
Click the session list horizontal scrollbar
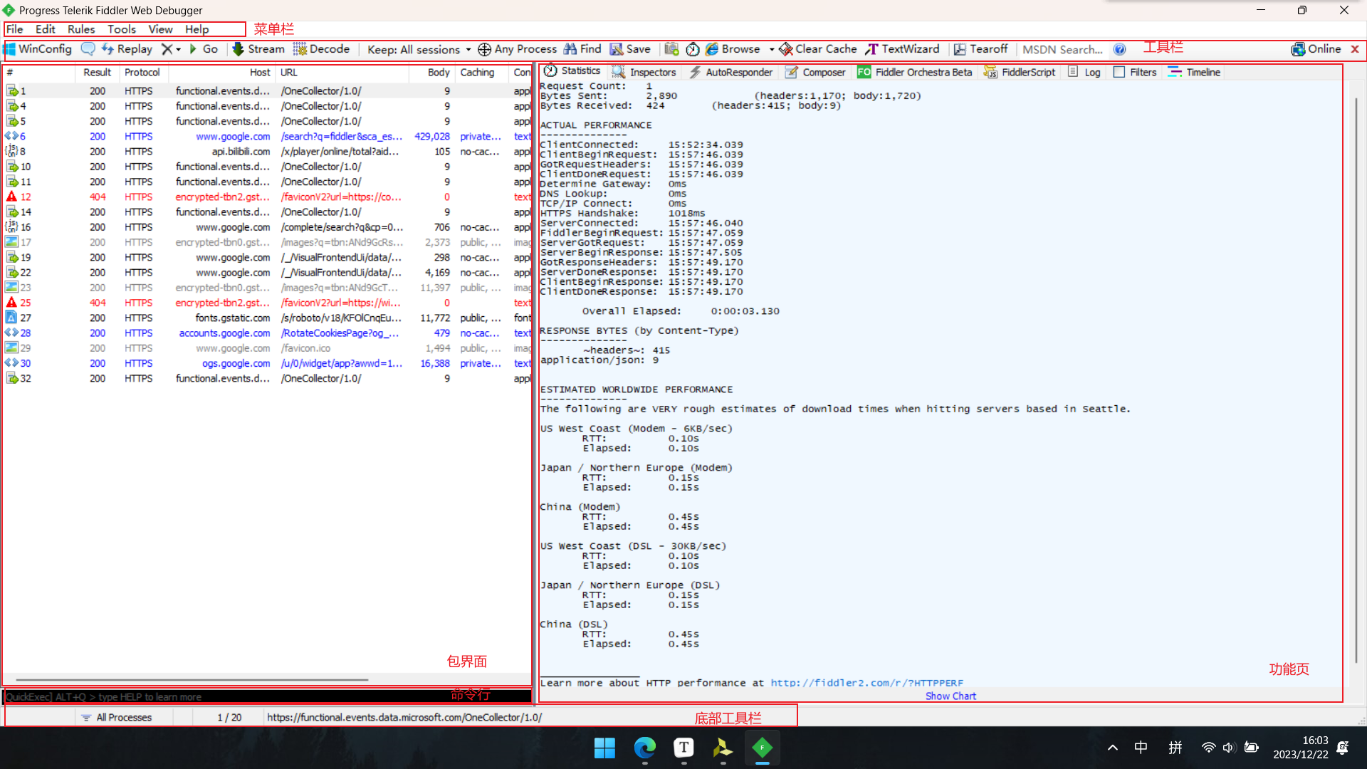click(x=192, y=680)
